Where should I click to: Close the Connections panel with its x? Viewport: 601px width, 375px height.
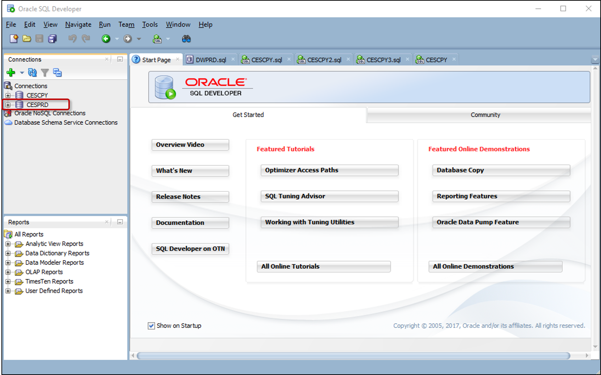coord(107,59)
